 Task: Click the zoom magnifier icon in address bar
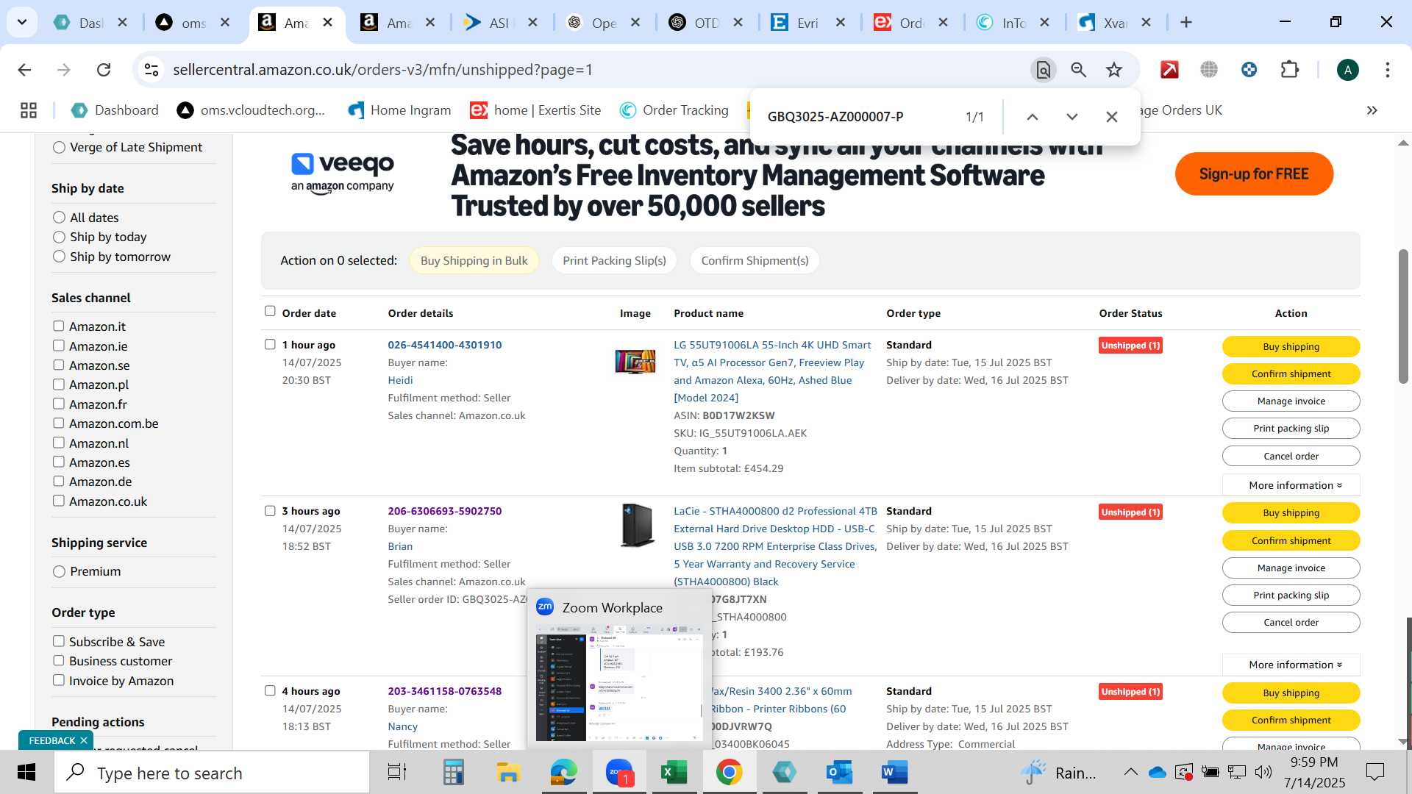click(x=1078, y=70)
